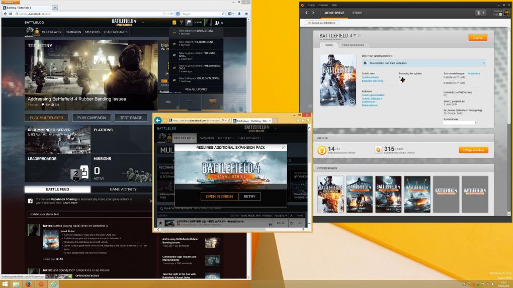The image size is (513, 288).
Task: Click the Internet Explorer refresh icon
Action: point(229,121)
